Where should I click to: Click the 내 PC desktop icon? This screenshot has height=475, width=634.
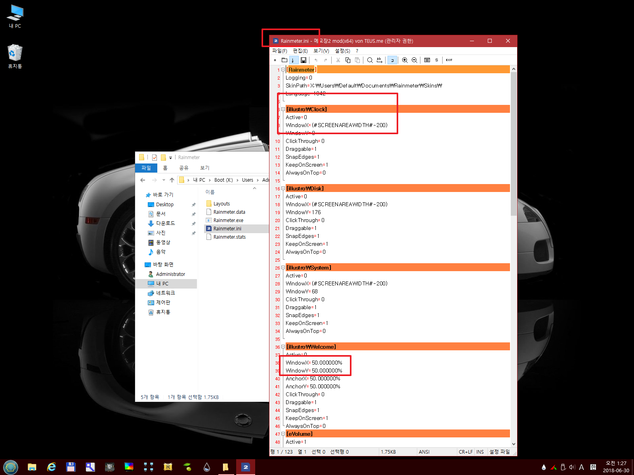pos(15,17)
